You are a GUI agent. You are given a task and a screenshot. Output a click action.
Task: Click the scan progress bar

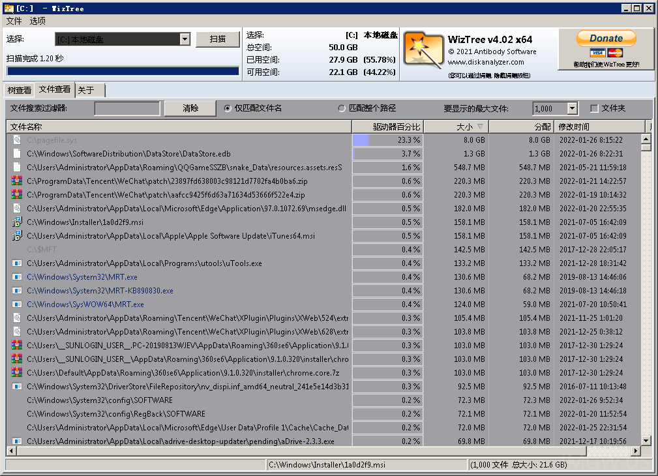pyautogui.click(x=123, y=71)
